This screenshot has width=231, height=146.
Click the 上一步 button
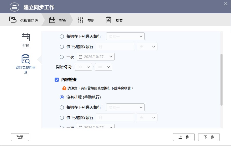point(184,137)
